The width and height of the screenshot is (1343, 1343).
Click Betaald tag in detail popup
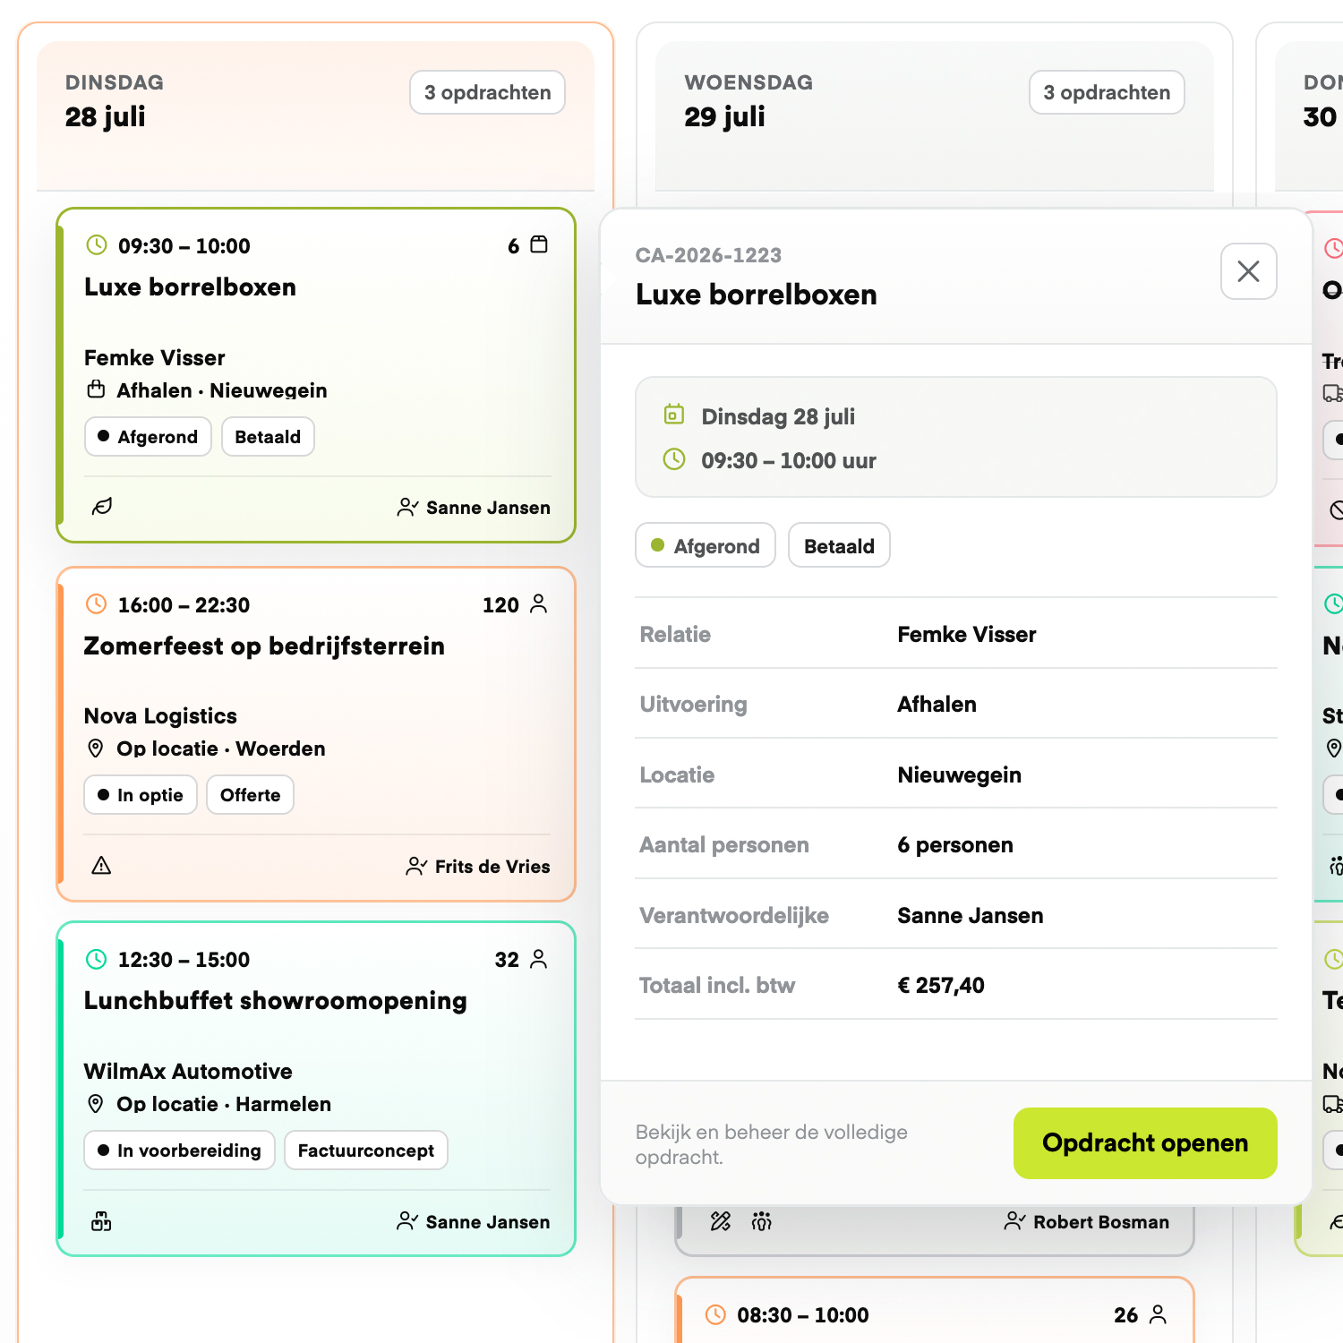coord(839,545)
